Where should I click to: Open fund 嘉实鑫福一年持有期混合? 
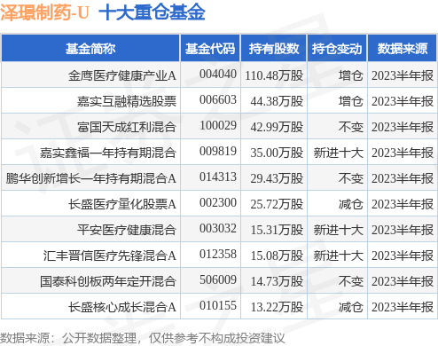coord(108,153)
